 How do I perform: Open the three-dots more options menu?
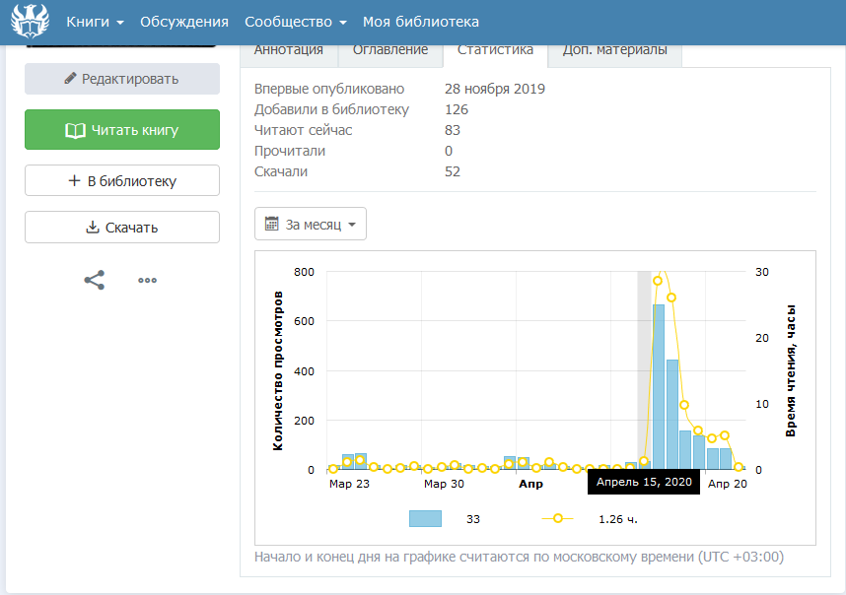148,280
